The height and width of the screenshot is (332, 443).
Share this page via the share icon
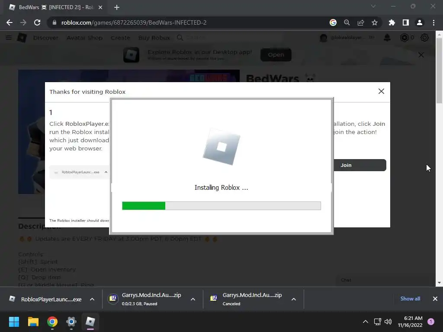click(x=360, y=22)
